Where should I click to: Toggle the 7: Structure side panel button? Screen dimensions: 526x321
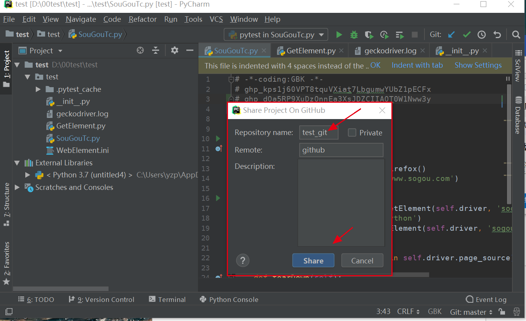coord(6,205)
